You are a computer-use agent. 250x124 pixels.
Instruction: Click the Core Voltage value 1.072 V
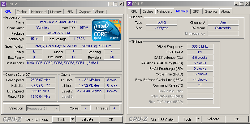(80, 39)
